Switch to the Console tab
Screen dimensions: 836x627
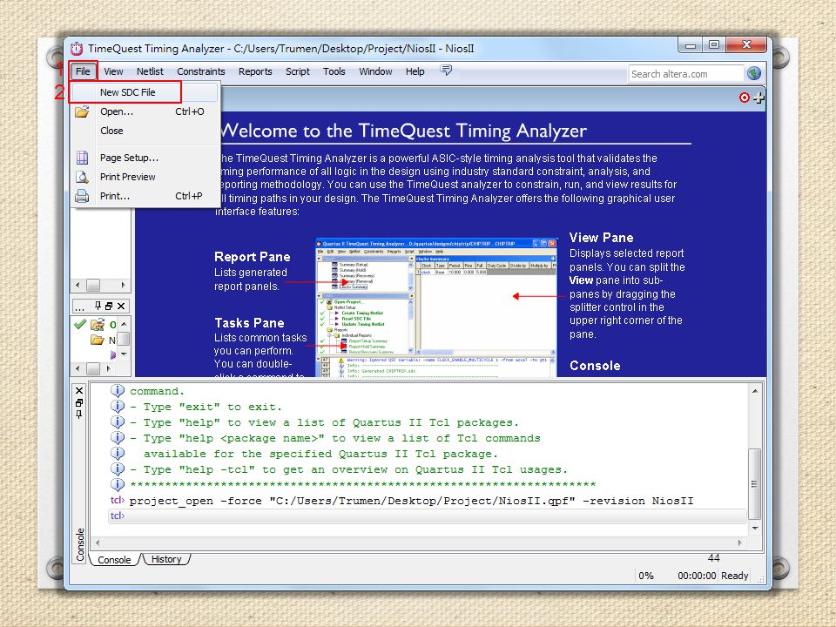coord(114,560)
